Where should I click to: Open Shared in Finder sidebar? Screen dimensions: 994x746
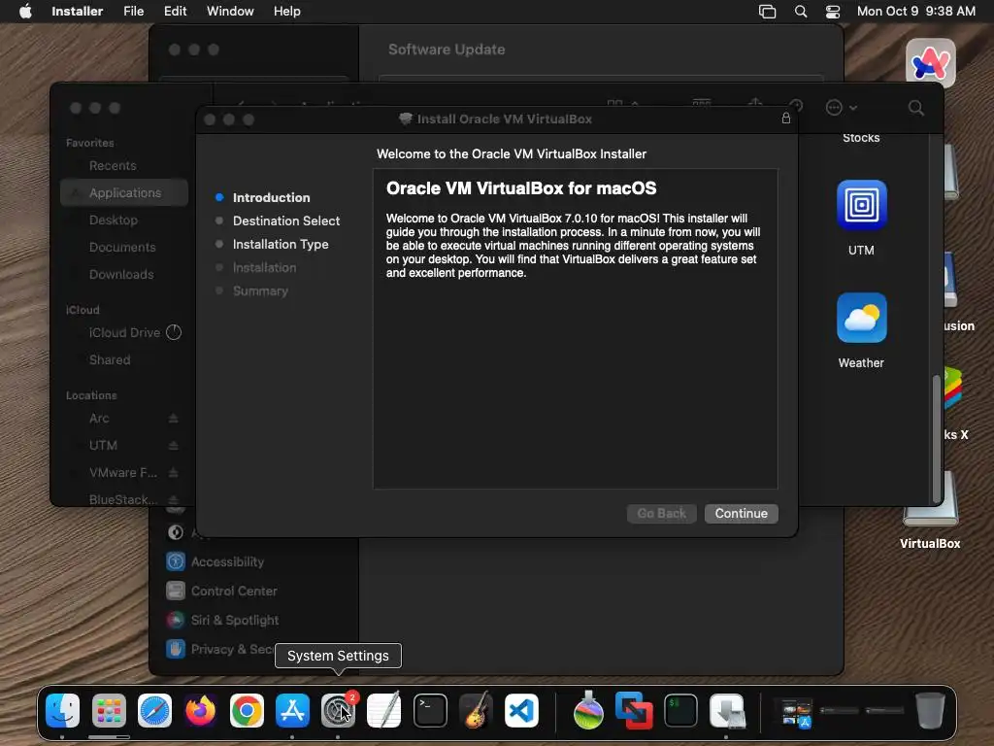click(x=110, y=359)
